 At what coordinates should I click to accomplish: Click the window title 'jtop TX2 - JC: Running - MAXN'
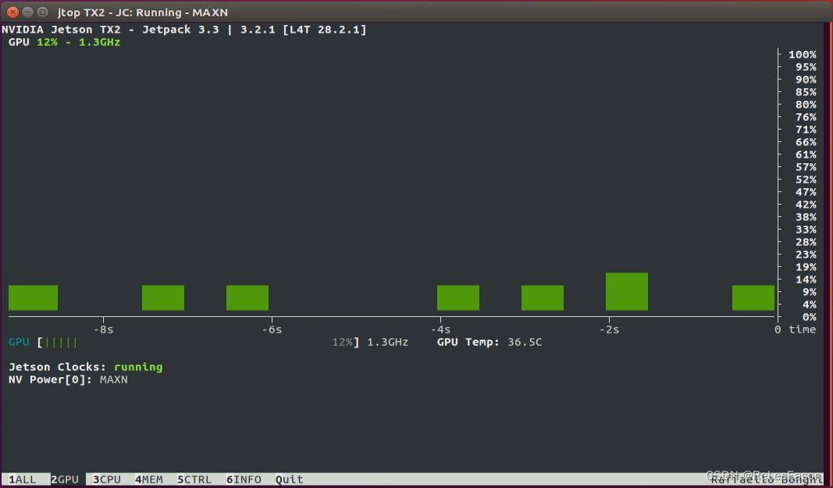pyautogui.click(x=143, y=12)
